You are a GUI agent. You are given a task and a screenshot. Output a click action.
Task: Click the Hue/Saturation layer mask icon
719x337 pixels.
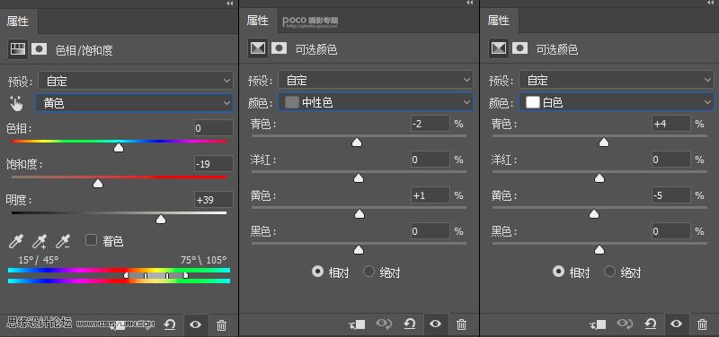[39, 49]
